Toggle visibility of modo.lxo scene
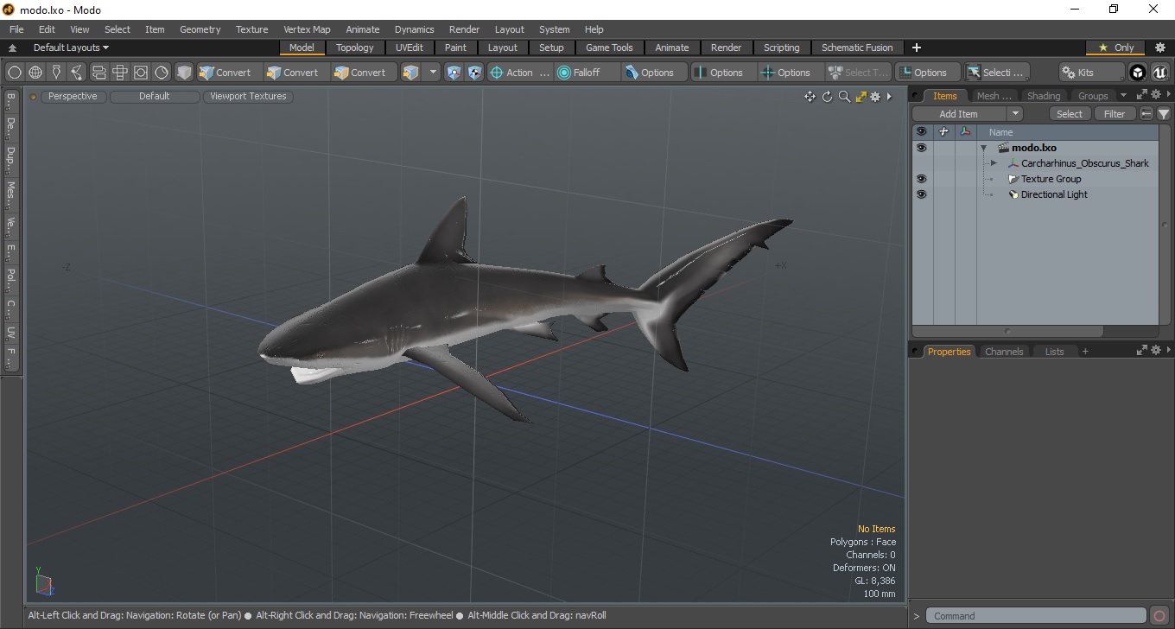 pos(921,148)
